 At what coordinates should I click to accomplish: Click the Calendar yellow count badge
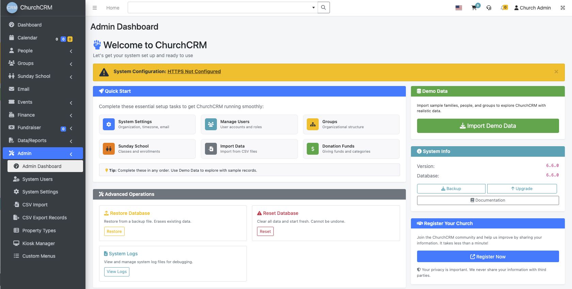(70, 39)
